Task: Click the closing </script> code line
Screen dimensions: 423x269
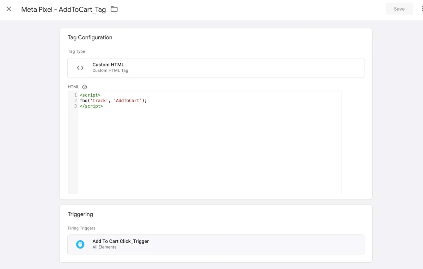Action: point(91,106)
